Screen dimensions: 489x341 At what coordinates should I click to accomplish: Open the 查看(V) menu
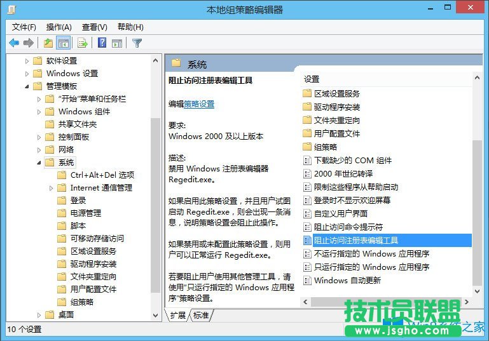point(95,27)
